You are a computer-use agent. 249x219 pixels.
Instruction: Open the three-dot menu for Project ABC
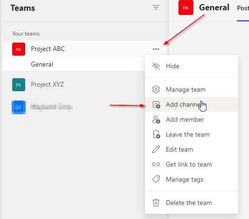(x=156, y=49)
